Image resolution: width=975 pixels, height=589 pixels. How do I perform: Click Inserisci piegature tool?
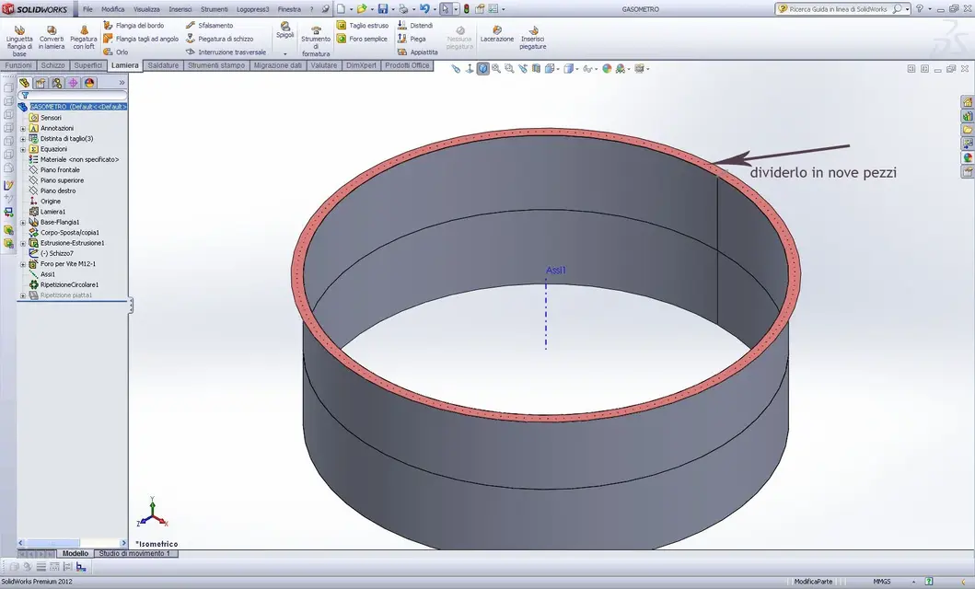533,38
